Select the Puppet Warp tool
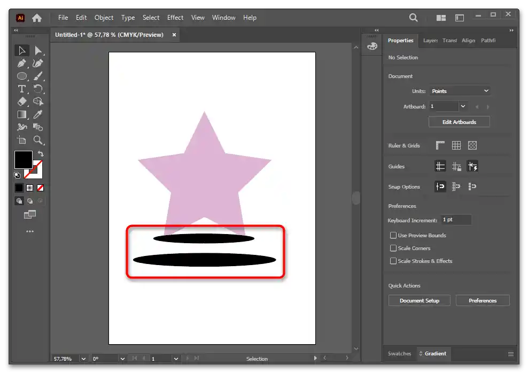 click(x=22, y=127)
